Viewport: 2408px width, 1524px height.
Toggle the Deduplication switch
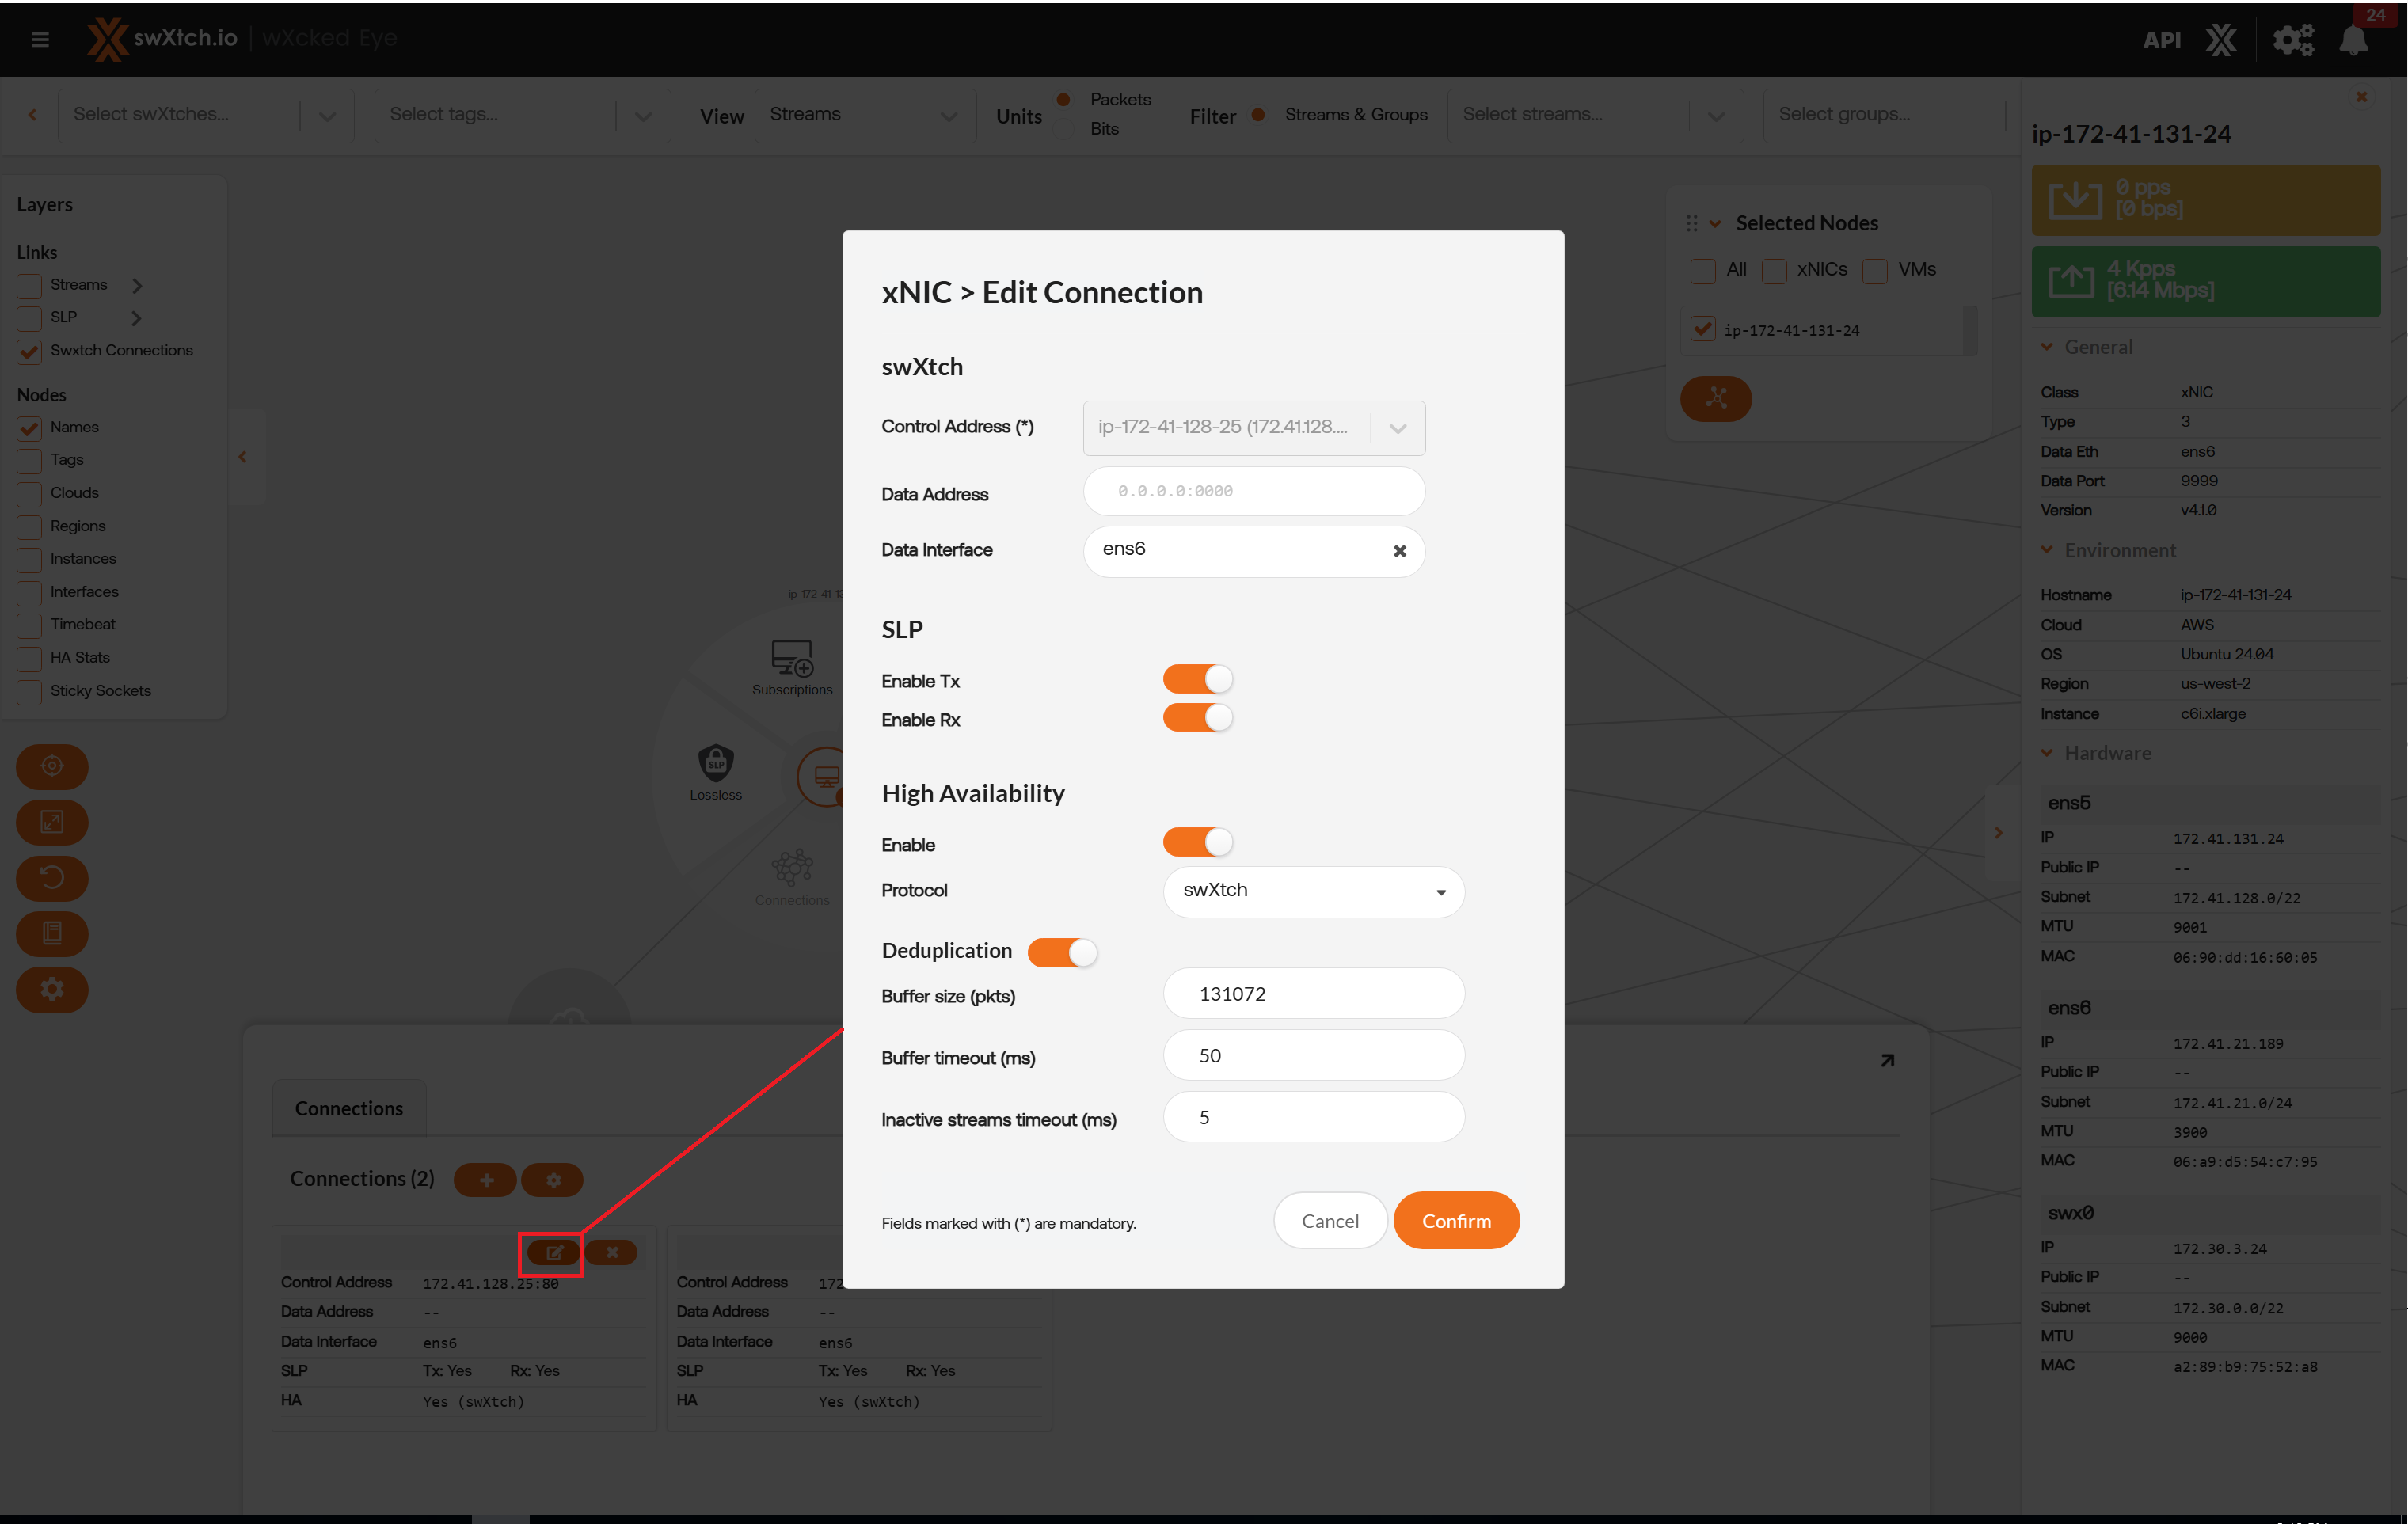(x=1062, y=952)
